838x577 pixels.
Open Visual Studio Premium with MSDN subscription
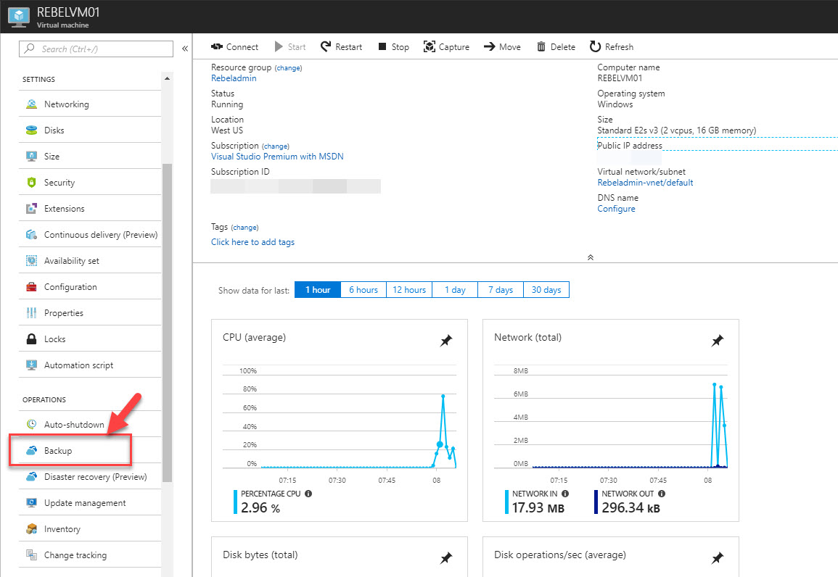pyautogui.click(x=277, y=157)
